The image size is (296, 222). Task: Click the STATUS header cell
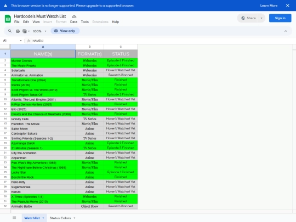coord(121,54)
